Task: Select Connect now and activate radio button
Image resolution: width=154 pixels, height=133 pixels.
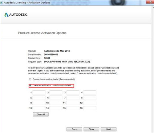Action: 30,79
